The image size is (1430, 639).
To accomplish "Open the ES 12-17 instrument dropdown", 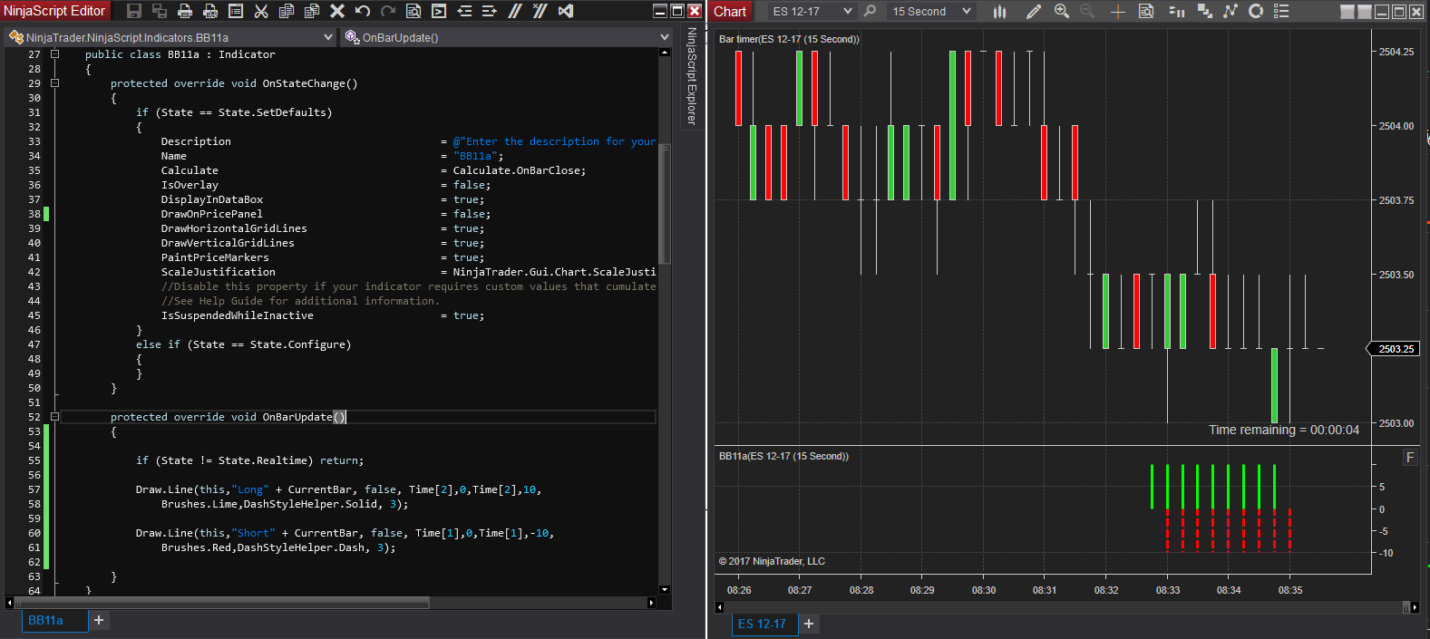I will (847, 11).
